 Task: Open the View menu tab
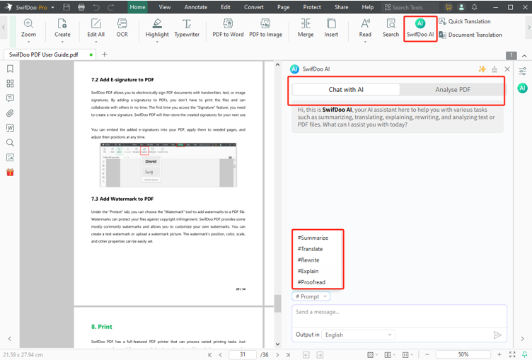click(x=165, y=7)
